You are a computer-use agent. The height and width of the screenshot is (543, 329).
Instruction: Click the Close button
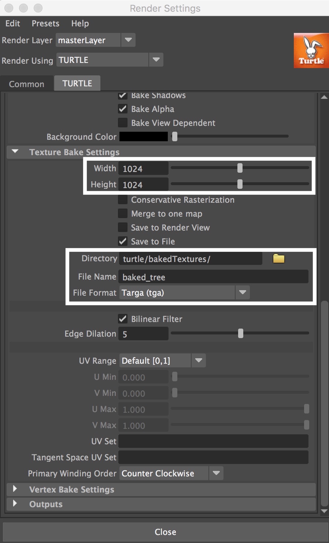(166, 532)
